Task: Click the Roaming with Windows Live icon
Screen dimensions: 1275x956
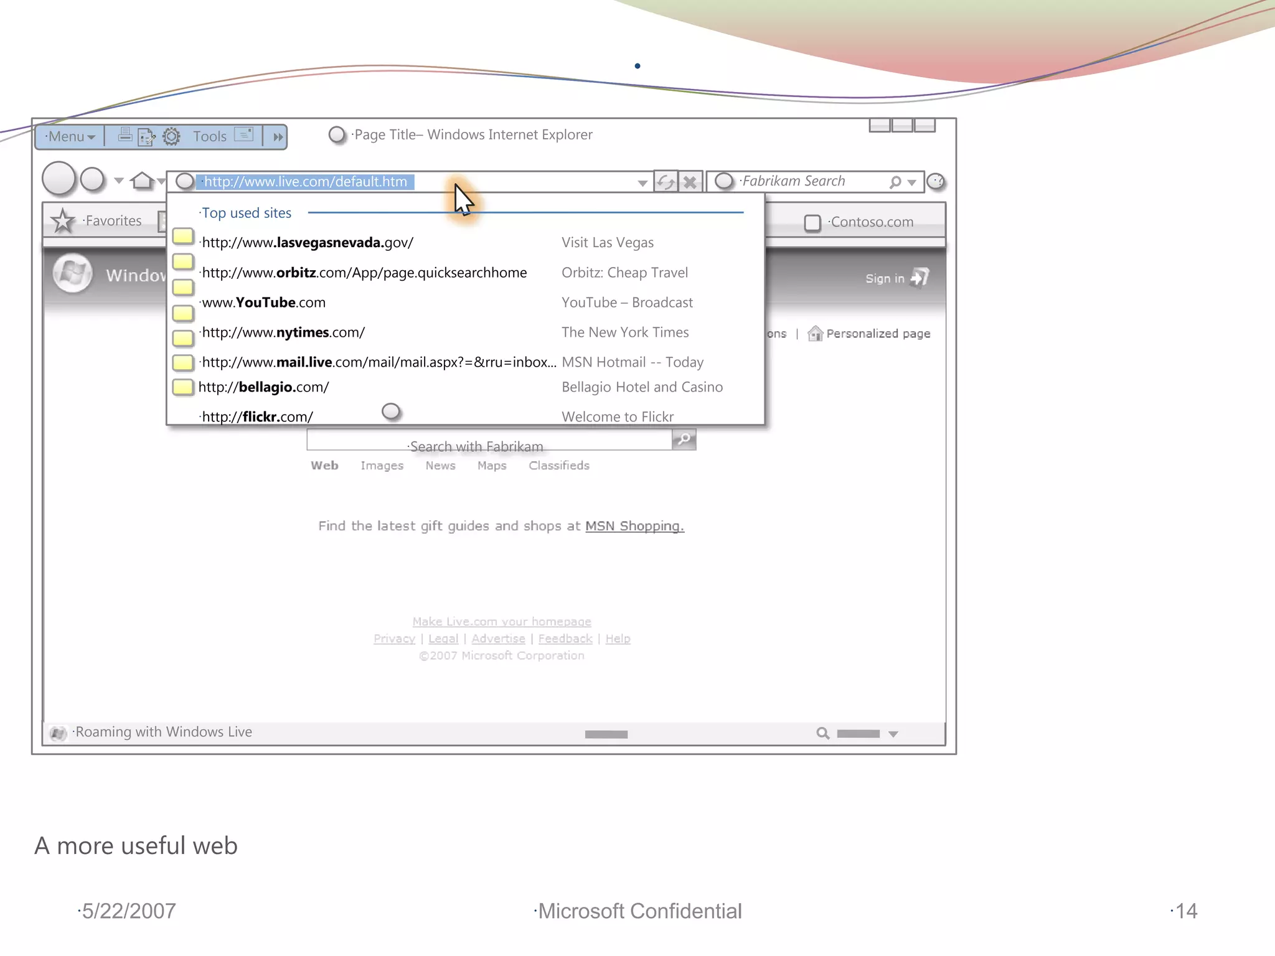Action: point(58,733)
